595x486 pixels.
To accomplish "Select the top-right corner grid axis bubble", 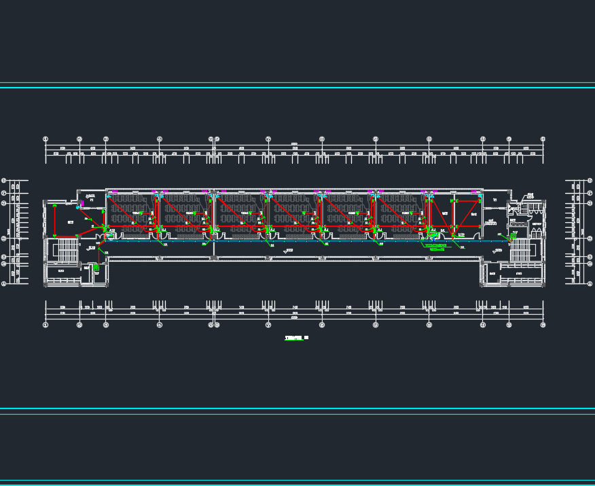I will coord(543,139).
